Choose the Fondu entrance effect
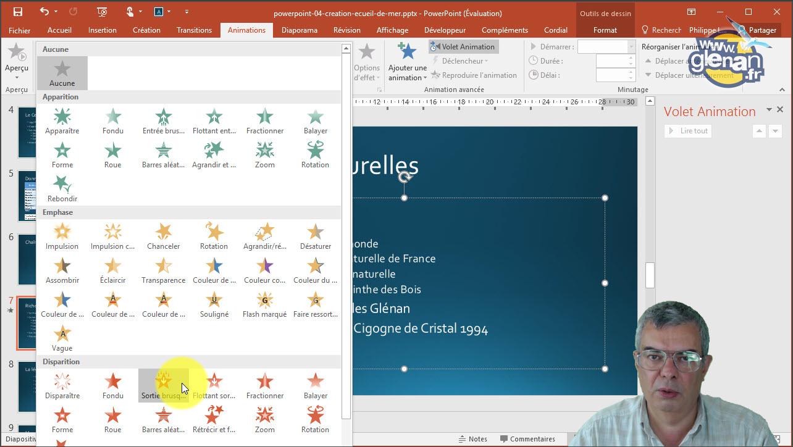This screenshot has width=793, height=447. (x=113, y=121)
